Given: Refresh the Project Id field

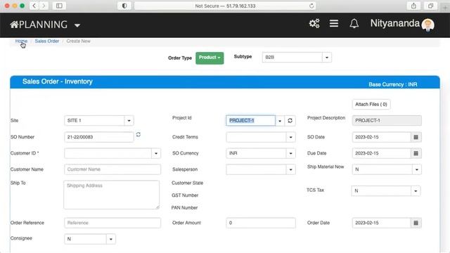Looking at the screenshot, I should (x=290, y=120).
